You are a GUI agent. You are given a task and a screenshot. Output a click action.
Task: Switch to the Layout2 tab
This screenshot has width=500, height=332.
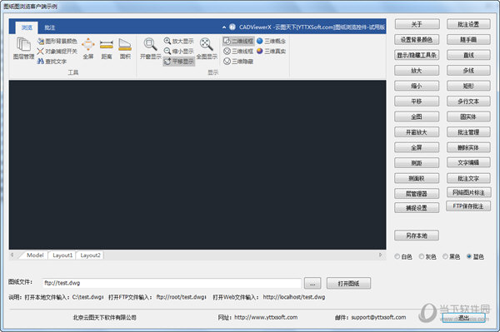(90, 255)
